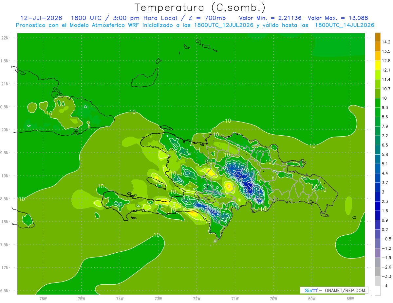The width and height of the screenshot is (393, 303).
Task: Click the "75W" longitude label
Action: click(81, 298)
